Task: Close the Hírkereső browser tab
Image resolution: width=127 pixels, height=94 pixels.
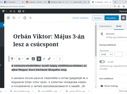Action: pos(45,2)
